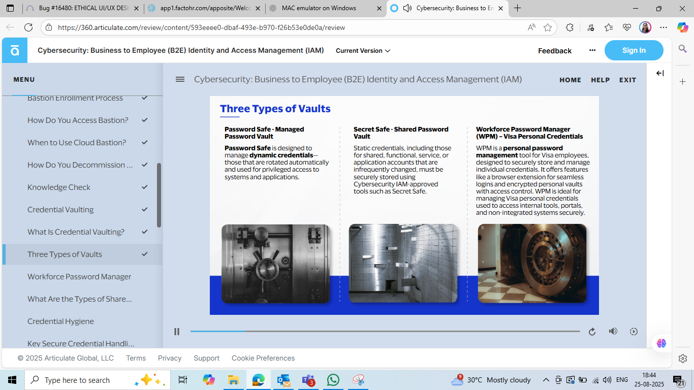Open the Feedback panel
This screenshot has width=694, height=390.
click(x=555, y=51)
